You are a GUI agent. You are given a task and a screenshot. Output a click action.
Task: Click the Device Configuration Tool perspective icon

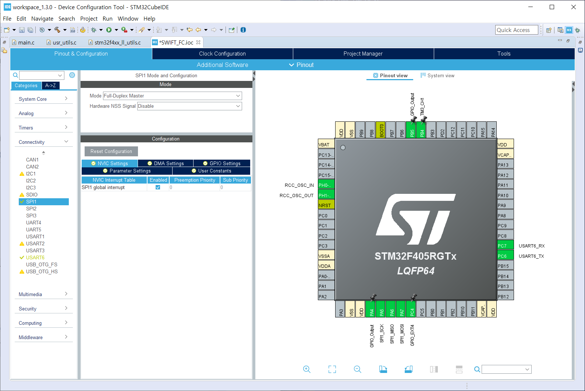[x=569, y=30]
